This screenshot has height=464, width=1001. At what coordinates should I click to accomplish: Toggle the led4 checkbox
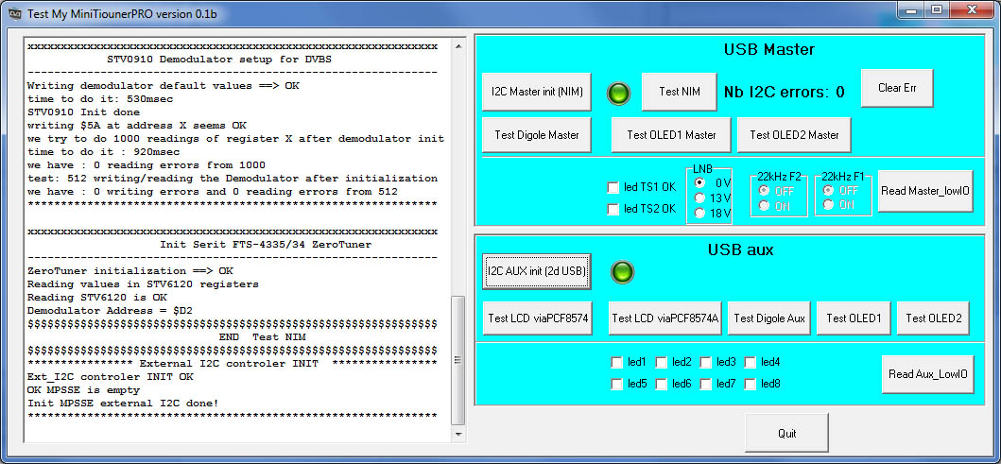pos(751,363)
